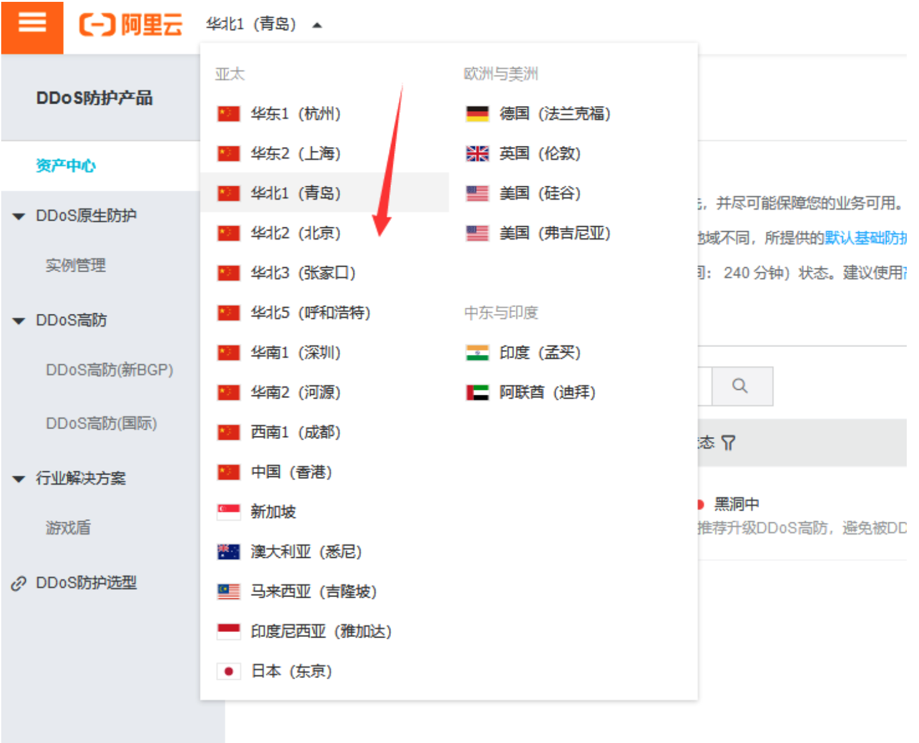Click the UK flag icon
The height and width of the screenshot is (743, 919).
(477, 154)
